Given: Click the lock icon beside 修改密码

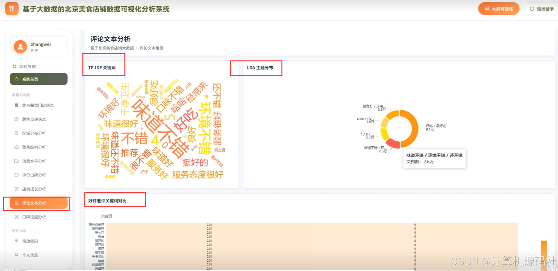Looking at the screenshot, I should [16, 241].
